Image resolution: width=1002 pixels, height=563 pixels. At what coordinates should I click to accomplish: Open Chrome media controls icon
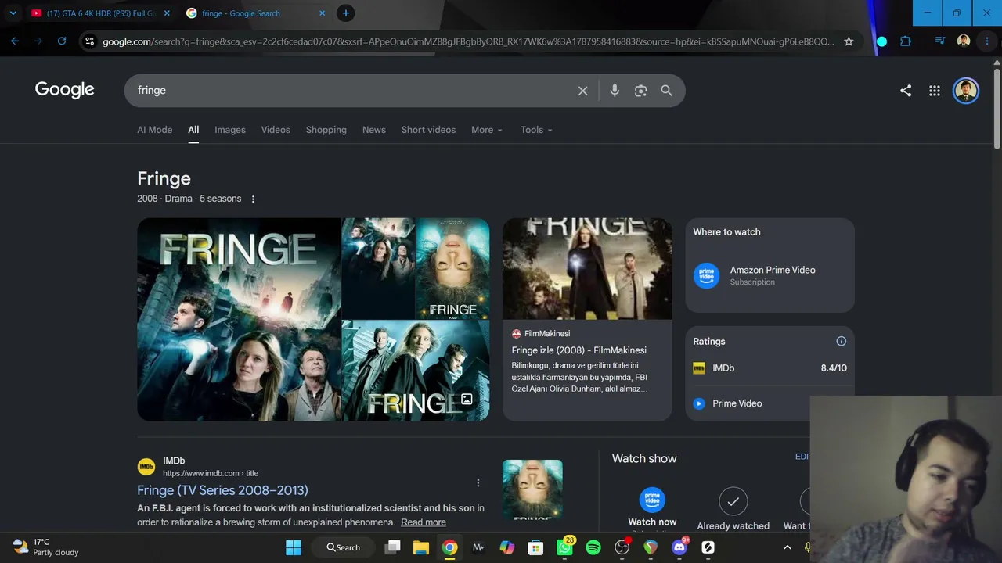pos(940,41)
